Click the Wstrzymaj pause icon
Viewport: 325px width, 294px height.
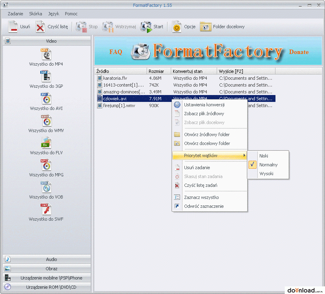click(x=108, y=27)
